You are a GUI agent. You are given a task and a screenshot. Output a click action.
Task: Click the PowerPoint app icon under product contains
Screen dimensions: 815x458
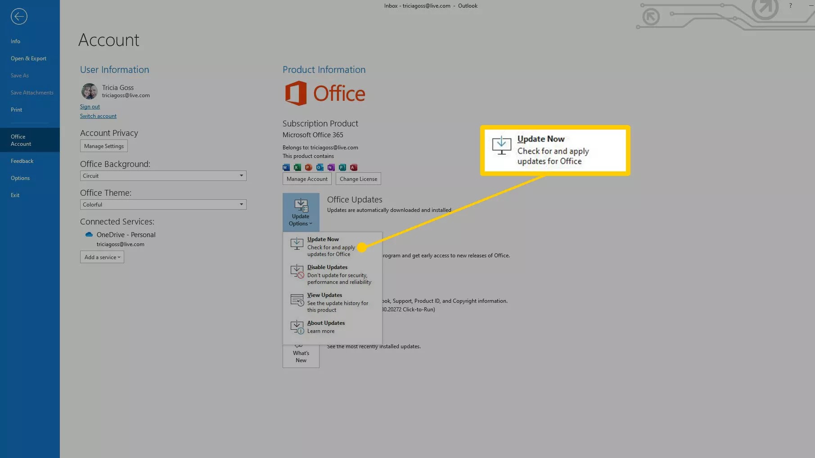click(309, 167)
